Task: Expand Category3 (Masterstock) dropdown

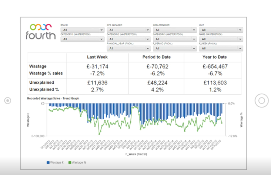Action: point(175,39)
